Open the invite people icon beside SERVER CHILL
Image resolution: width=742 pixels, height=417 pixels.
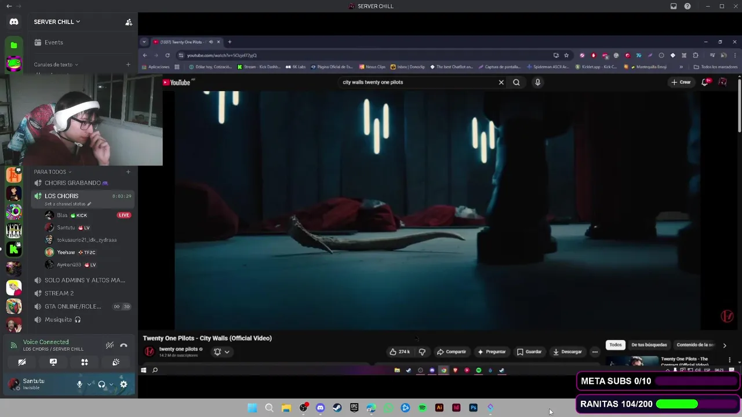[x=129, y=22]
